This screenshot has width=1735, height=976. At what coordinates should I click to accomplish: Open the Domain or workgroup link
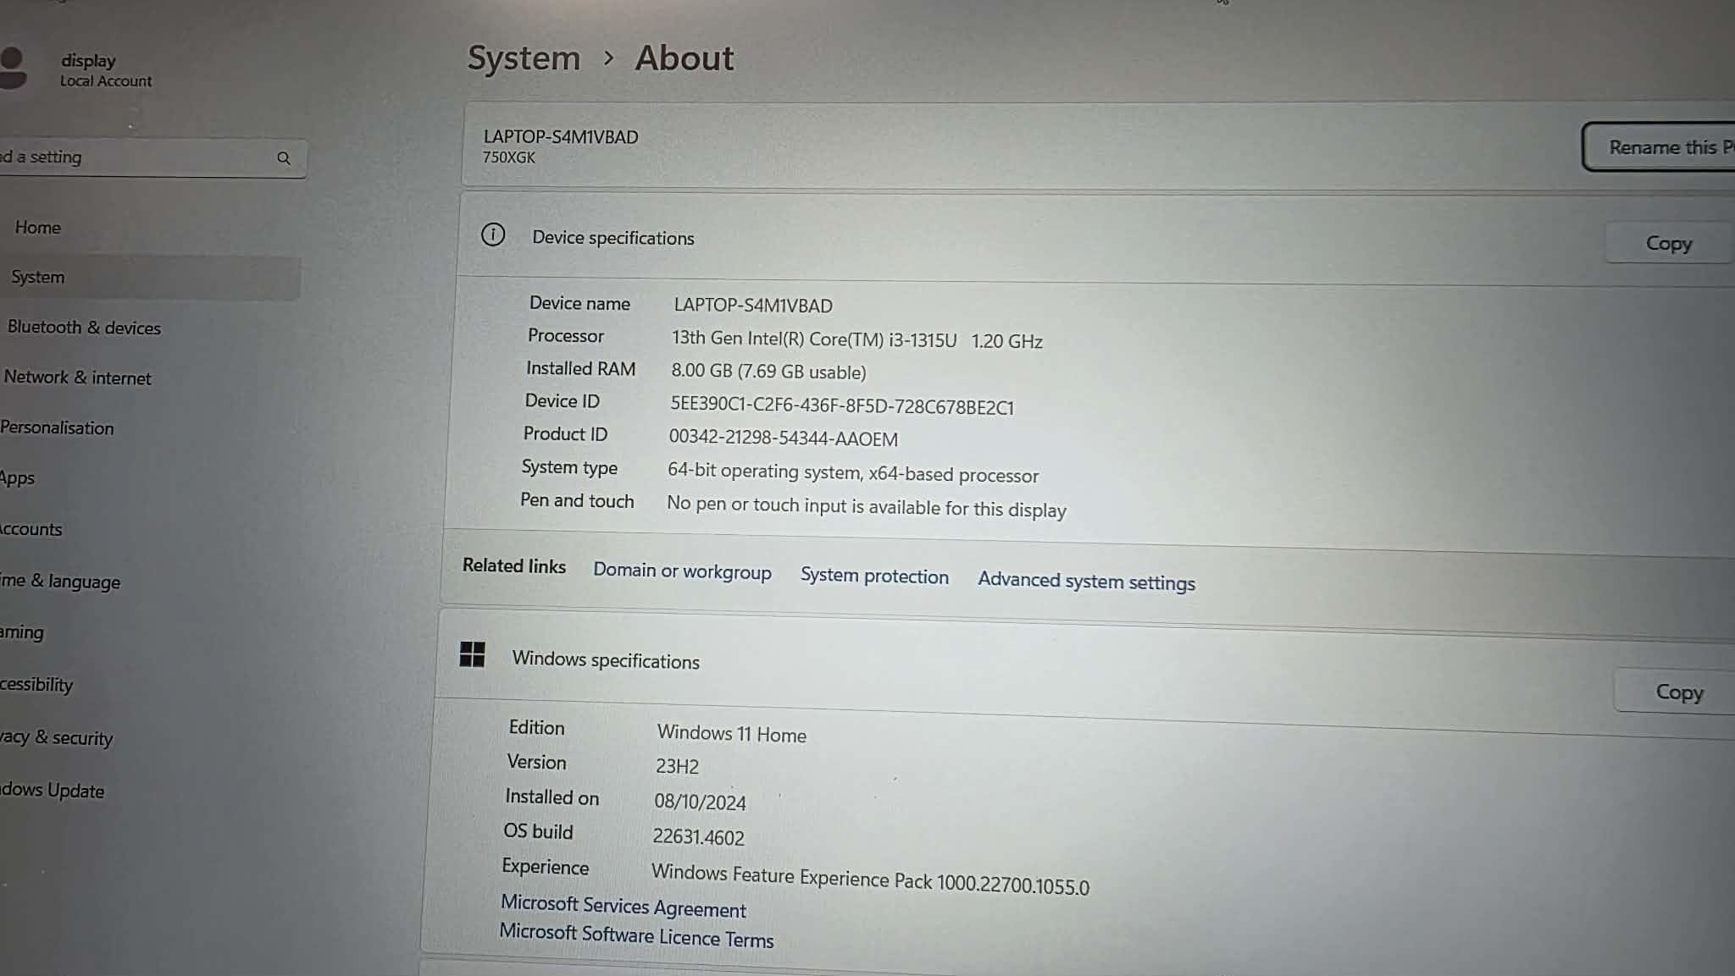[682, 571]
